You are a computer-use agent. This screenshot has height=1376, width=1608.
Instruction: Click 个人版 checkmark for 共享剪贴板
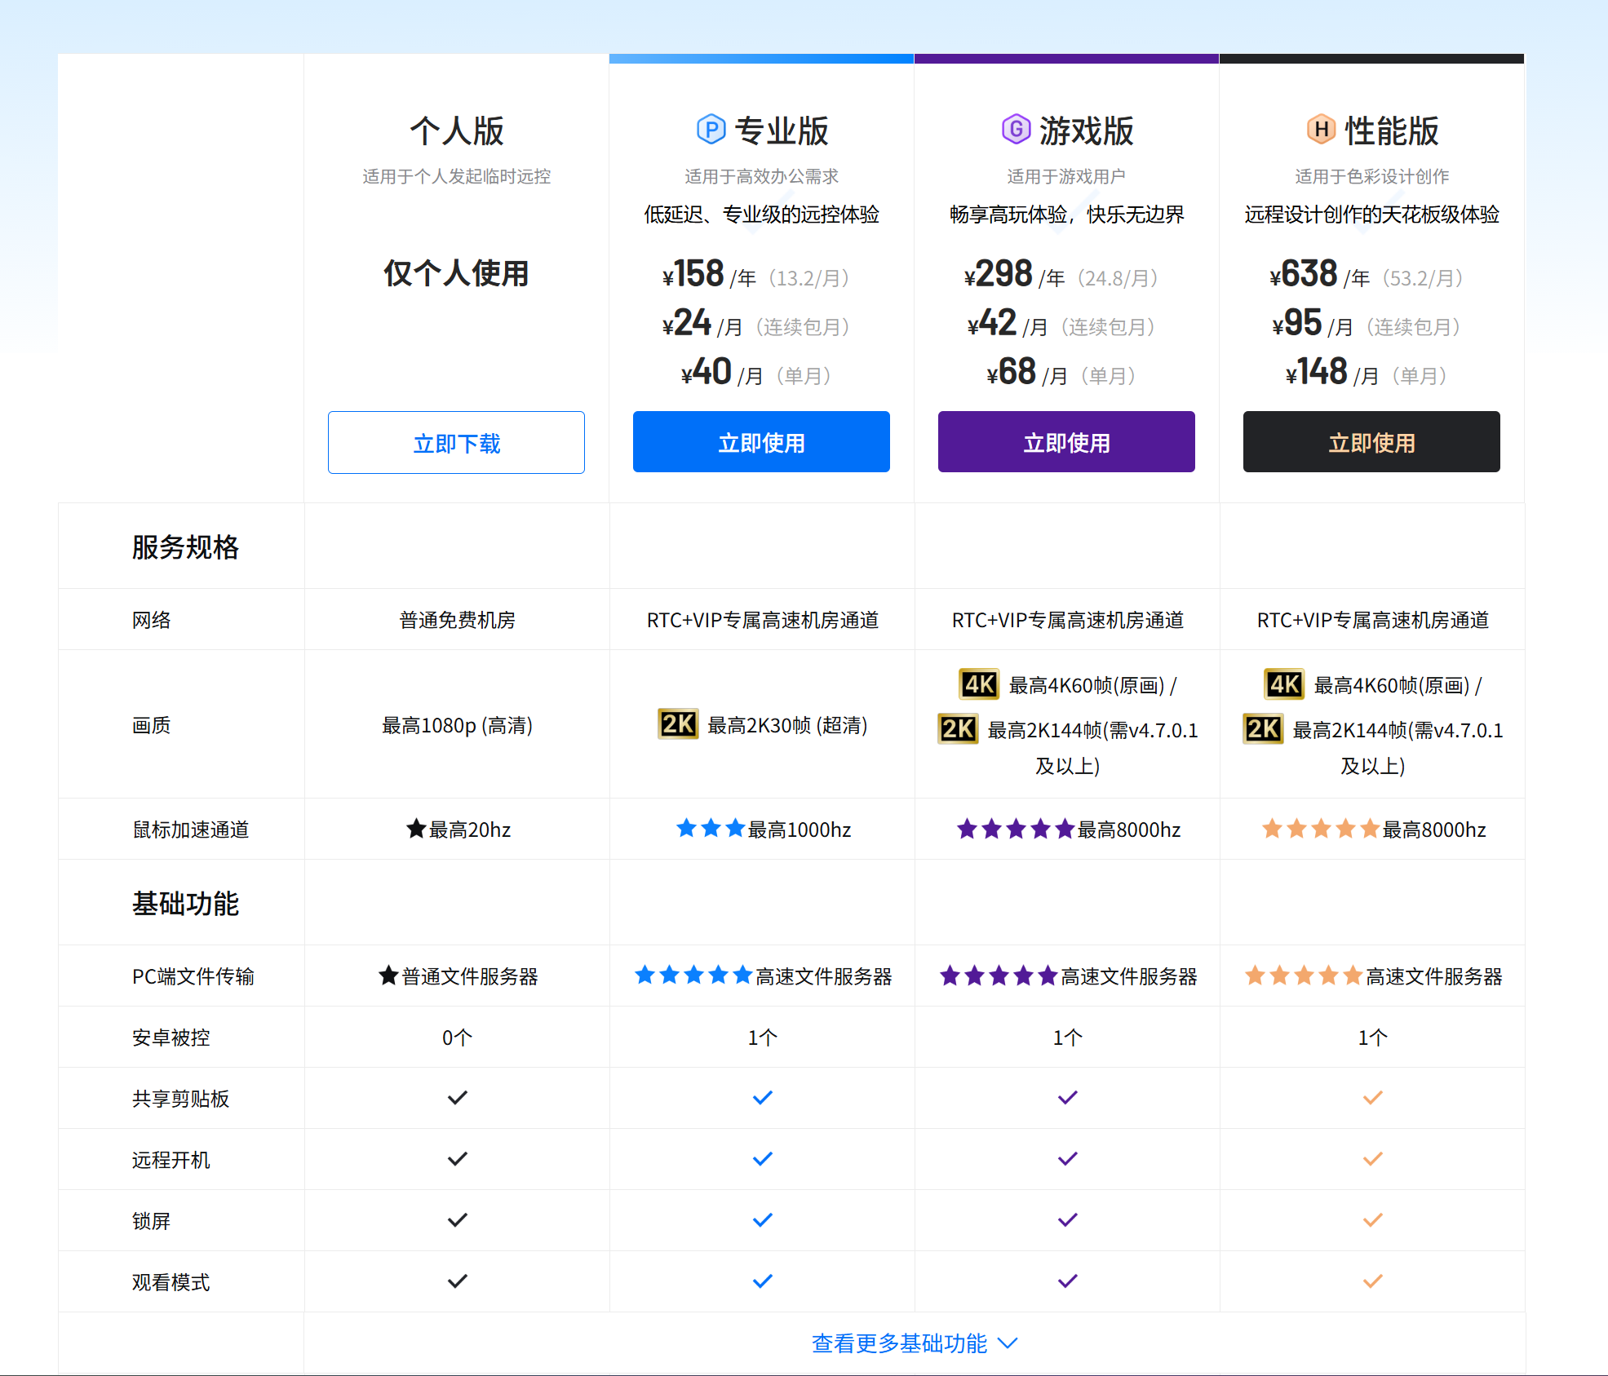[x=458, y=1098]
